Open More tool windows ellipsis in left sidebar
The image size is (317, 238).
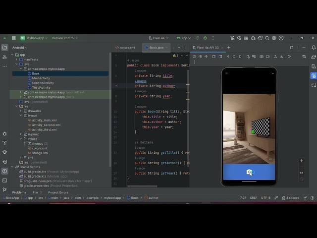(x=4, y=66)
